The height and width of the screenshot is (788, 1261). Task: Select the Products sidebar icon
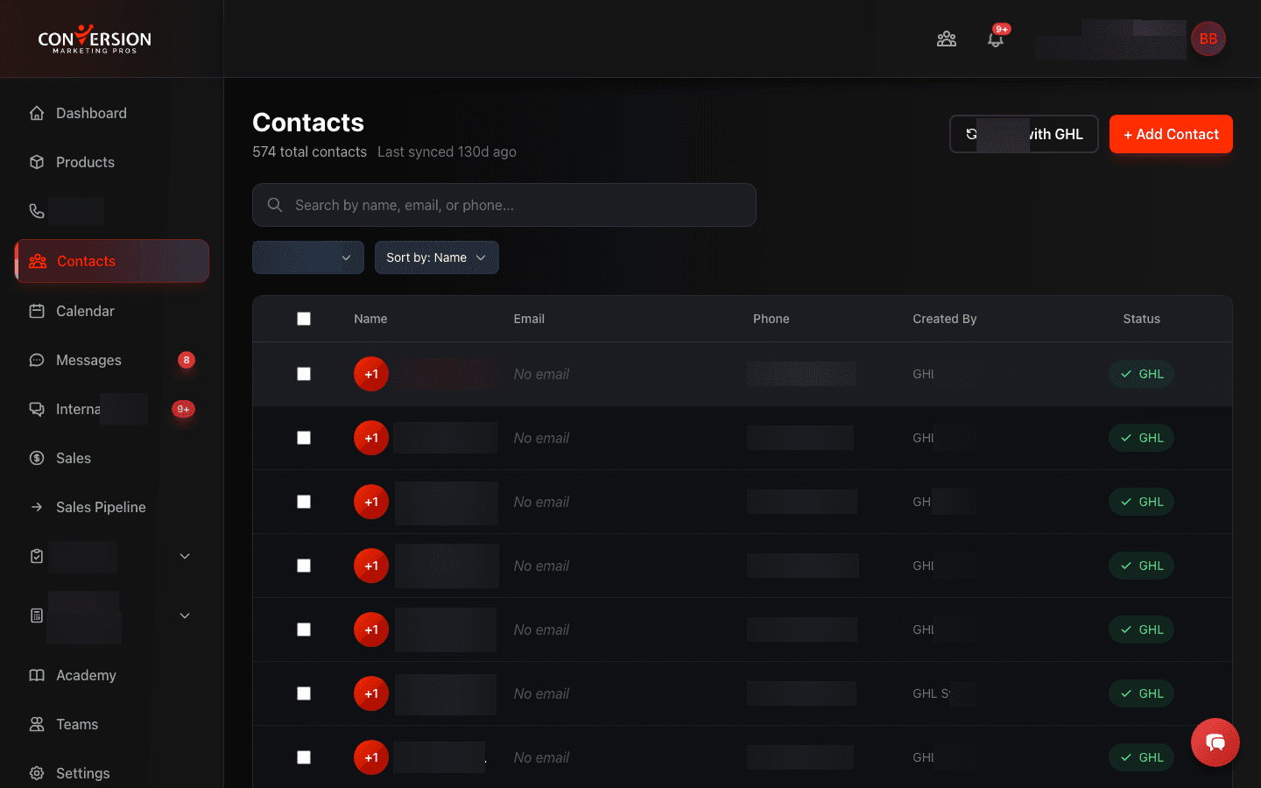coord(85,162)
